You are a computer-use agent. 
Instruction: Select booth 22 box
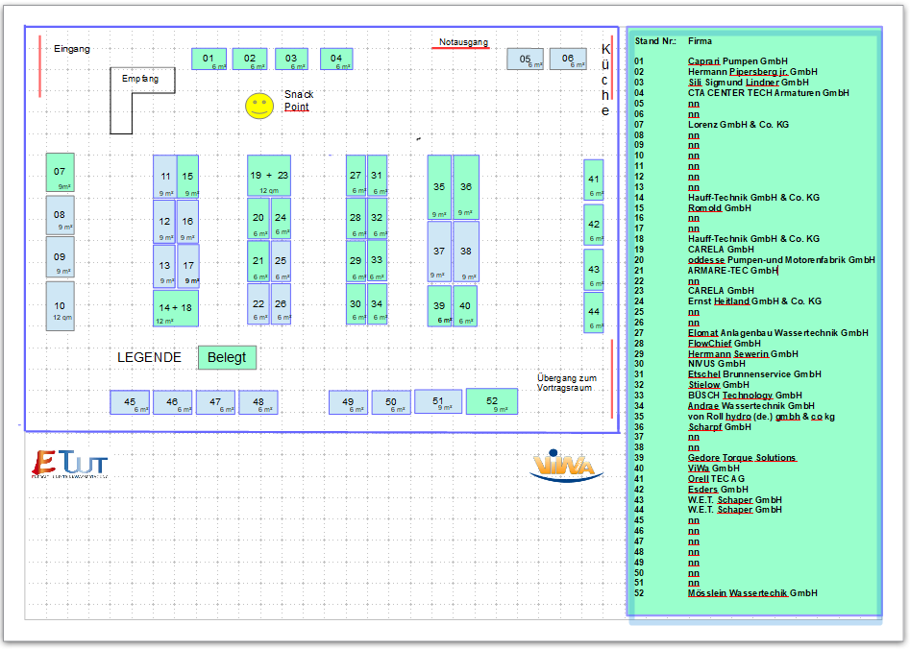258,303
